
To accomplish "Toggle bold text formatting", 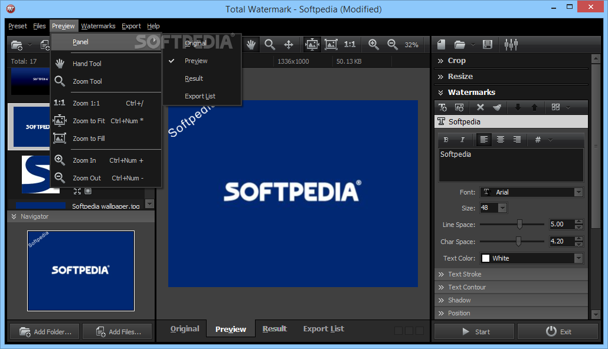I will (446, 140).
